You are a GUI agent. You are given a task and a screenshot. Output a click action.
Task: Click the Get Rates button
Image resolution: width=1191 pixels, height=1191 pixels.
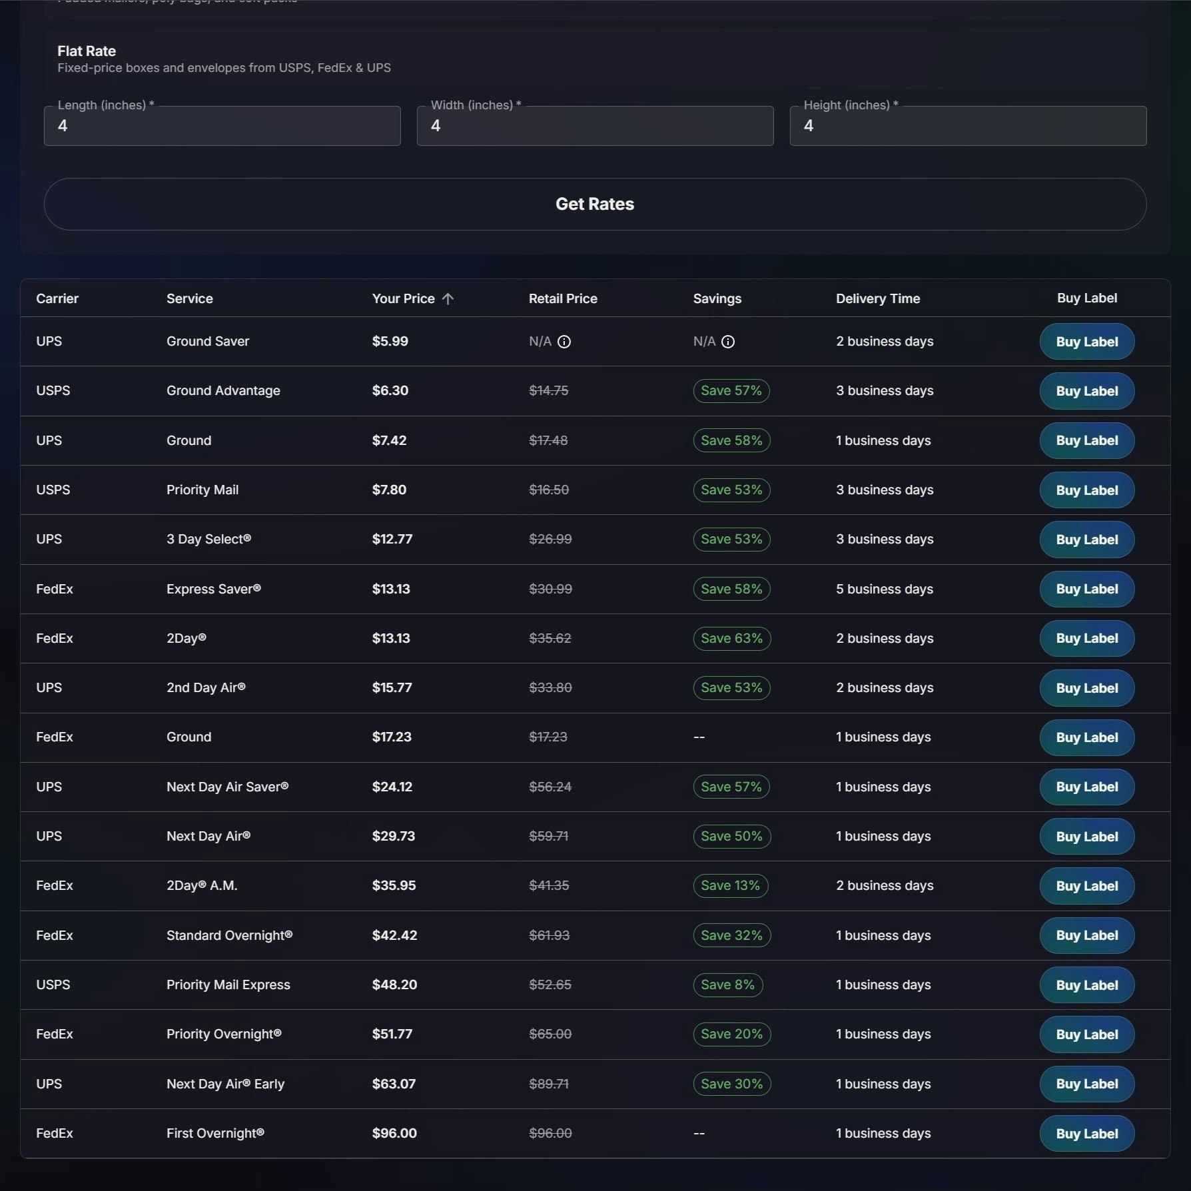pos(595,204)
